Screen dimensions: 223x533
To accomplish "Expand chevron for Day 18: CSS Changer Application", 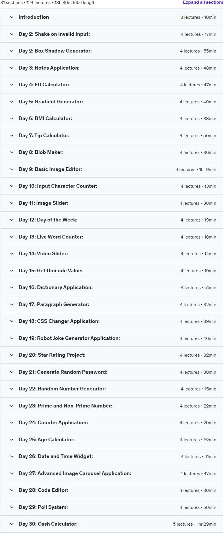I will pos(12,321).
